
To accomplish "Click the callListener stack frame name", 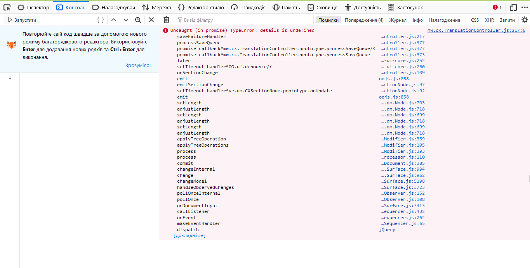I will click(193, 211).
